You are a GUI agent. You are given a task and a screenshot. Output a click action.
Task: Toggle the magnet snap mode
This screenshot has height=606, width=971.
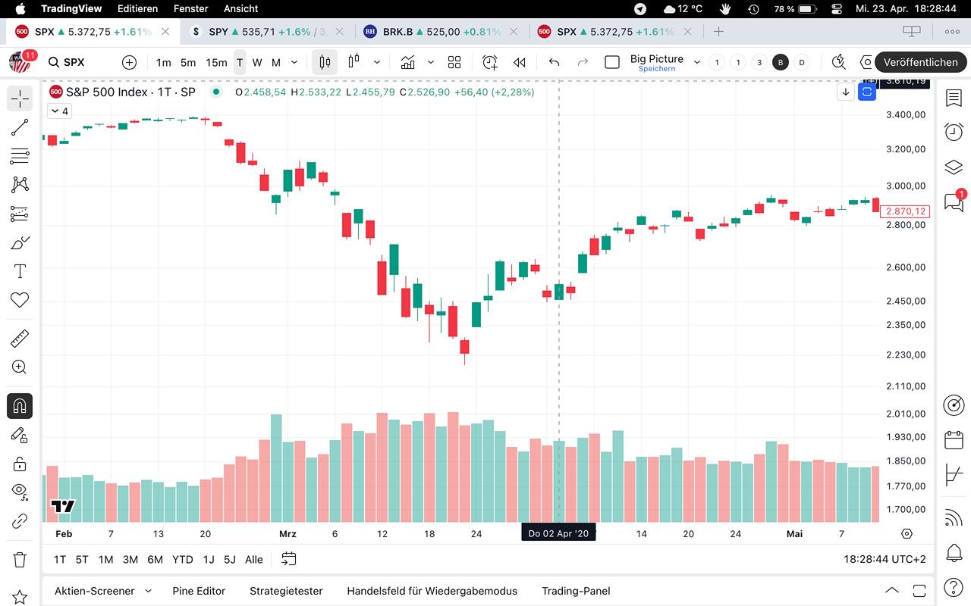click(20, 406)
